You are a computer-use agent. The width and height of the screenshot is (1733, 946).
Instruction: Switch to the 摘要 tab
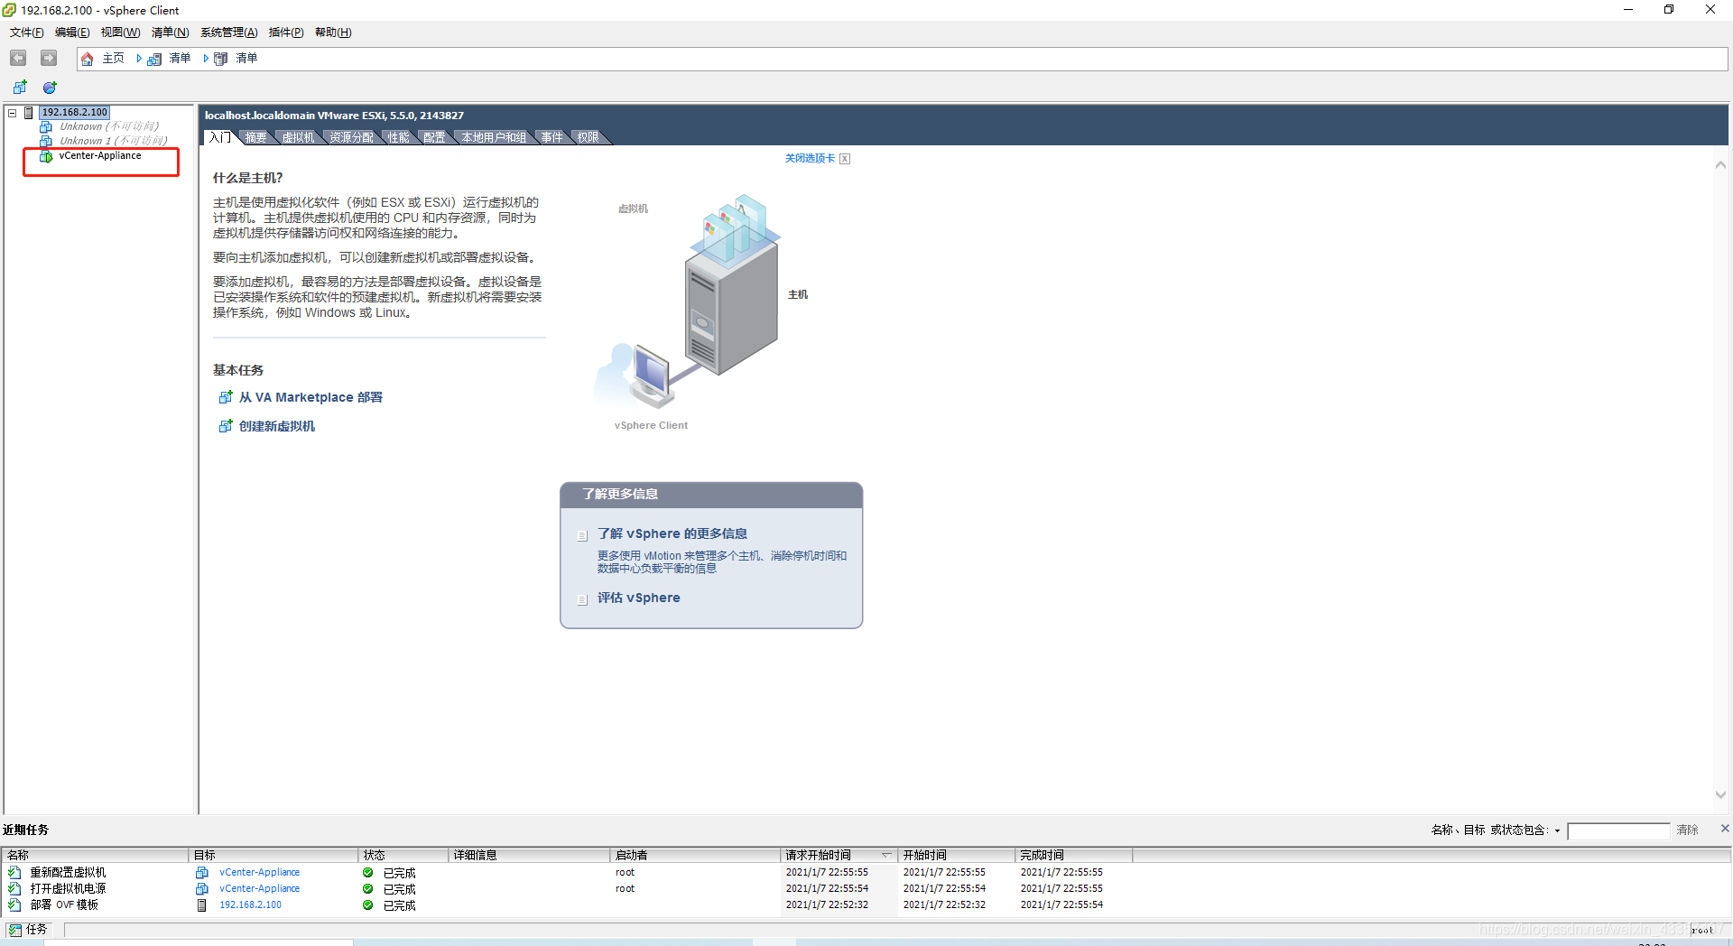[255, 137]
